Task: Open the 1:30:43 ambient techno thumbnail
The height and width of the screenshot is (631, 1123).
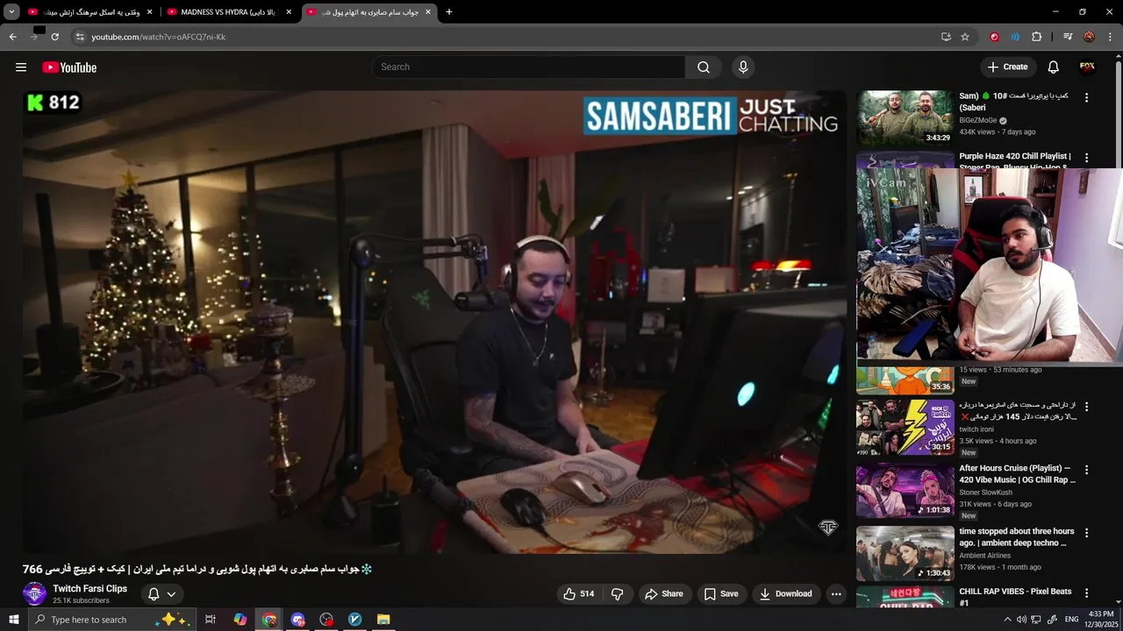Action: (x=905, y=554)
